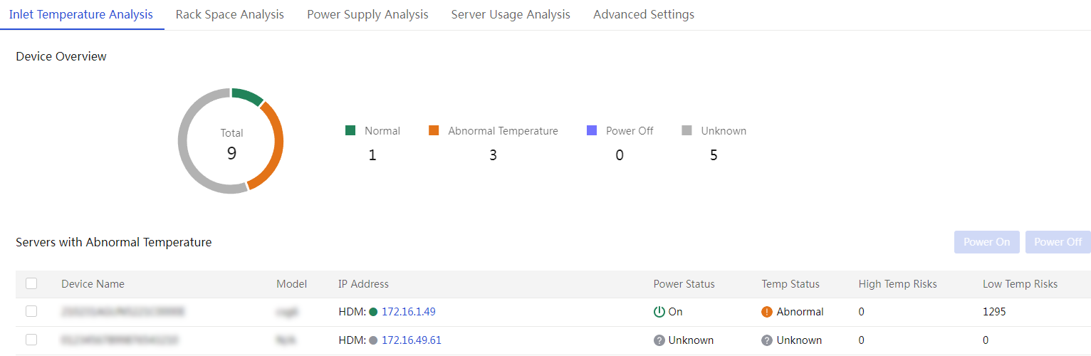This screenshot has height=356, width=1091.
Task: Switch to the Rack Space Analysis tab
Action: (229, 14)
